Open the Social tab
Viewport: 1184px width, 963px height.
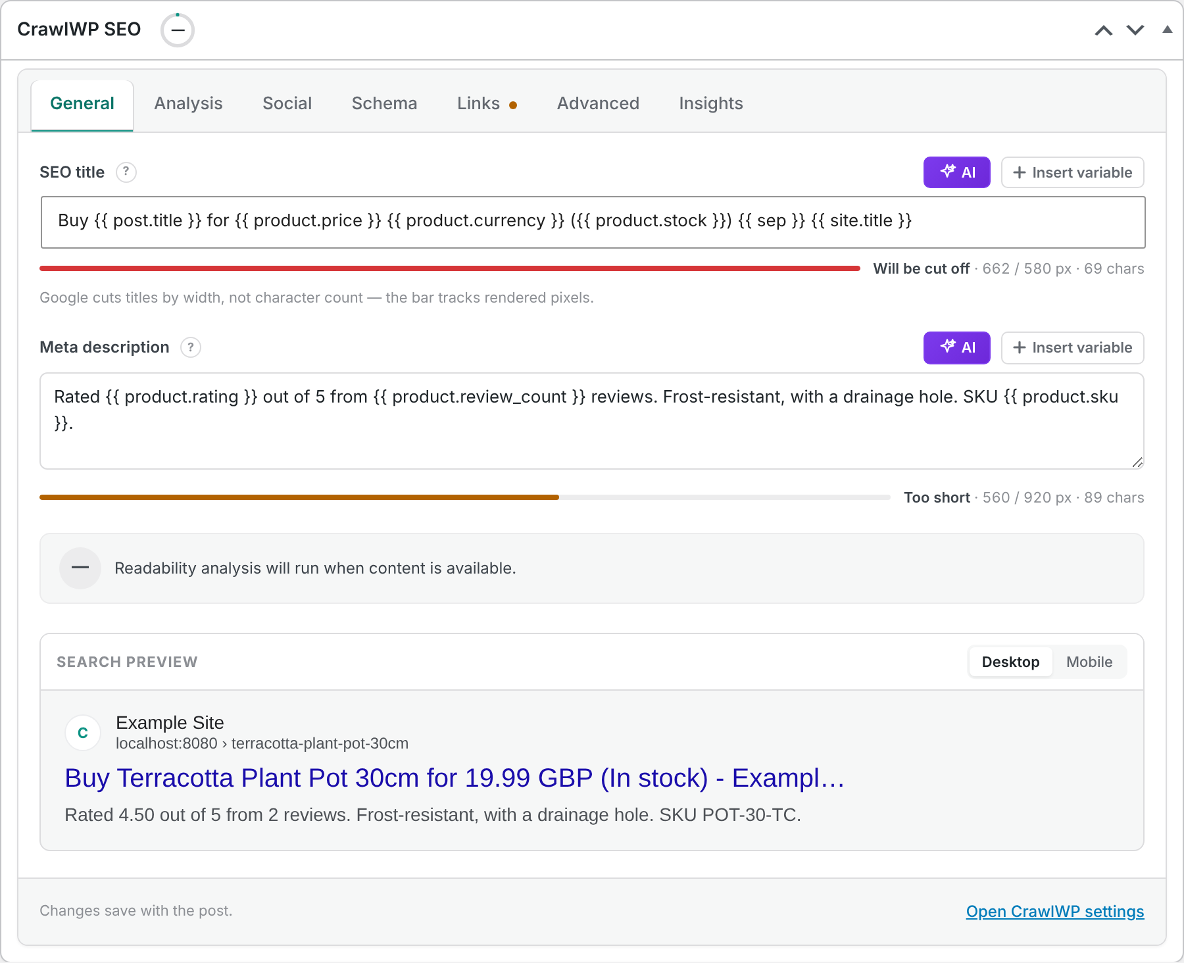click(287, 104)
